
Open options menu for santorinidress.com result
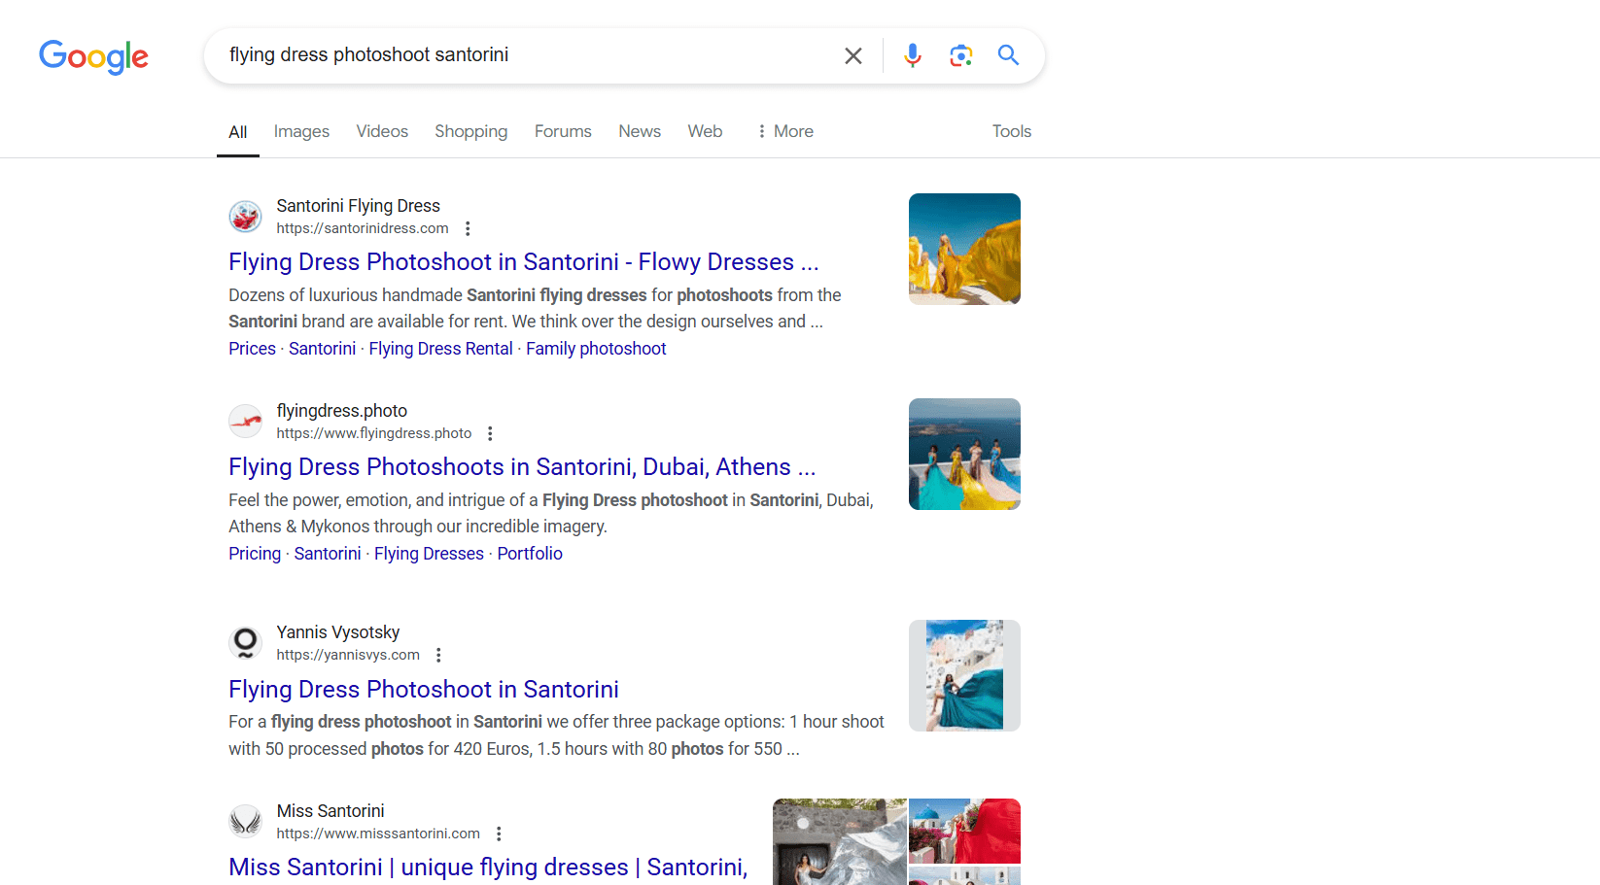coord(468,229)
